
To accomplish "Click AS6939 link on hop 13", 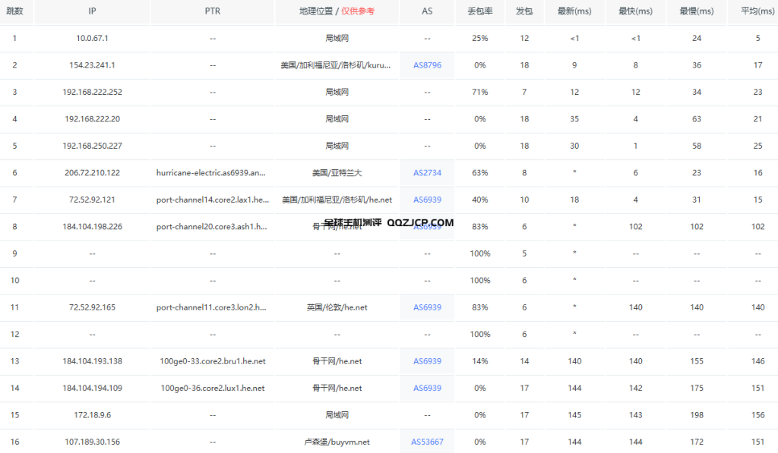I will click(426, 361).
